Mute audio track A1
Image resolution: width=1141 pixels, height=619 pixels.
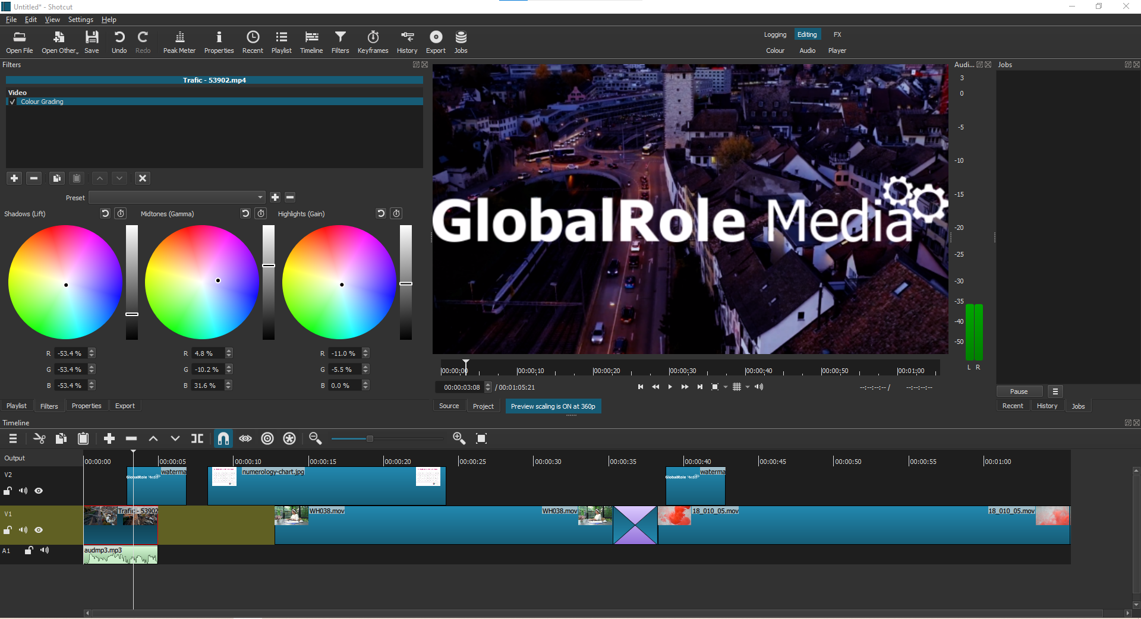[x=45, y=550]
